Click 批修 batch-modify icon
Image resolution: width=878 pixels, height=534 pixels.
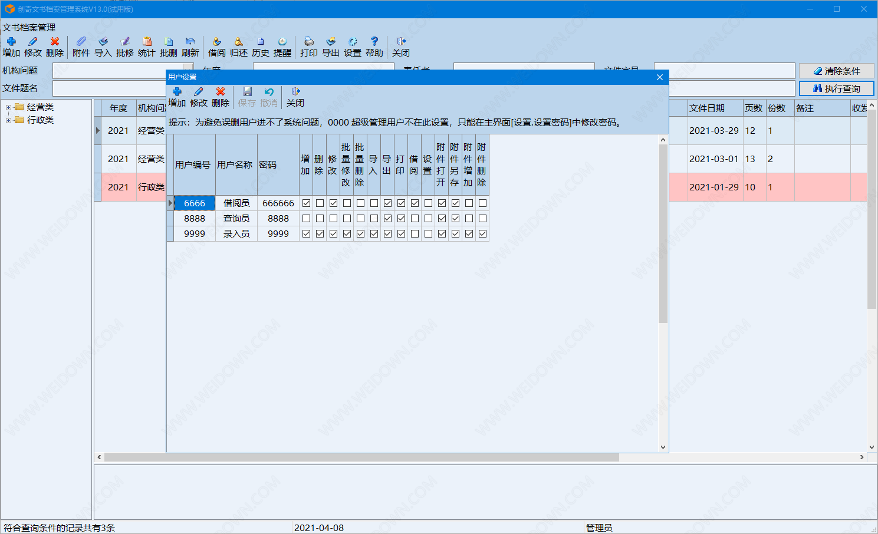coord(125,47)
